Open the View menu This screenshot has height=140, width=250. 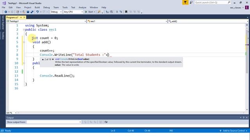tap(18, 7)
